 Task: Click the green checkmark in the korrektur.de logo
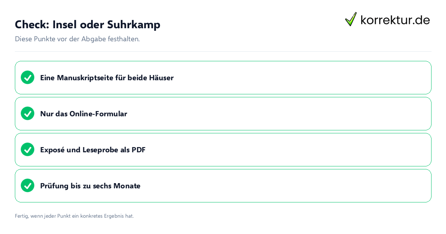pyautogui.click(x=351, y=19)
